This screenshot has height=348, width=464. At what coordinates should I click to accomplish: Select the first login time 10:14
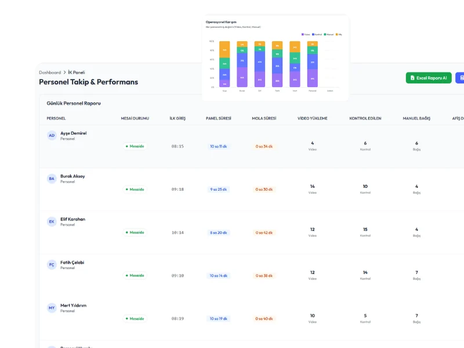177,233
